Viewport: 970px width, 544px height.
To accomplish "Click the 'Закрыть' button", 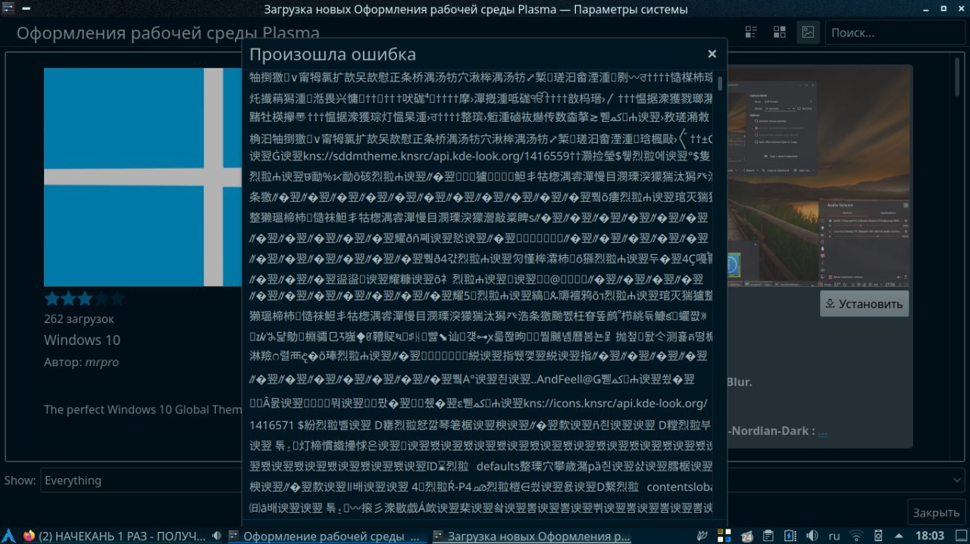I will click(936, 512).
